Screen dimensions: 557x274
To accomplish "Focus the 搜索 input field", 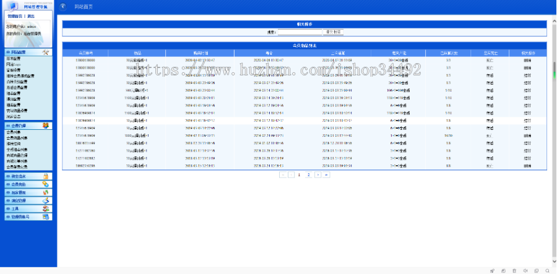I will tap(300, 32).
